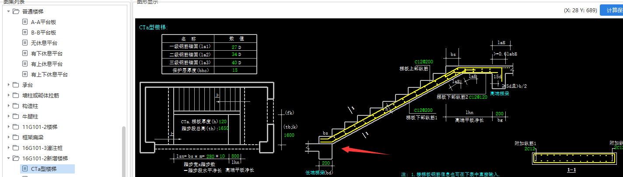Screen dimensions: 623x177
Task: Click the CTa型楼梯 drawing title
Action: (x=154, y=27)
